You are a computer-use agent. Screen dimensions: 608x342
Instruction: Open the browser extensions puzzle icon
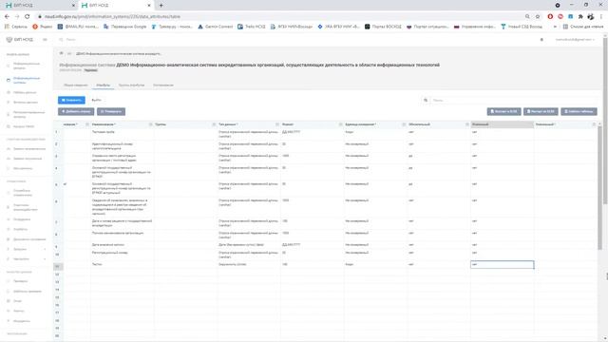[x=580, y=17]
